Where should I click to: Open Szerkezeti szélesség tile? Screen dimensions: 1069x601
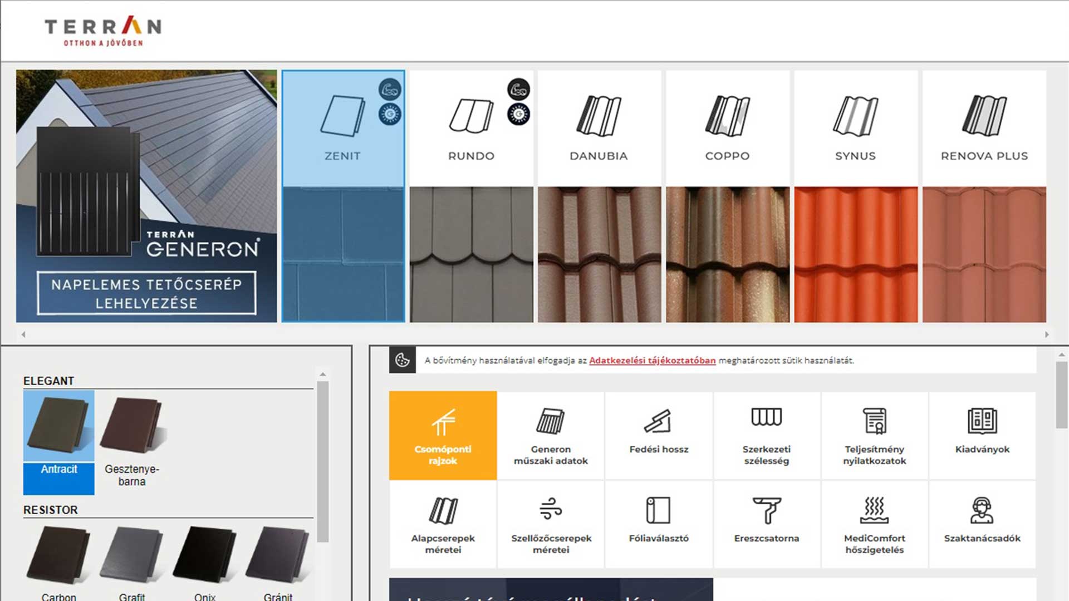click(766, 435)
